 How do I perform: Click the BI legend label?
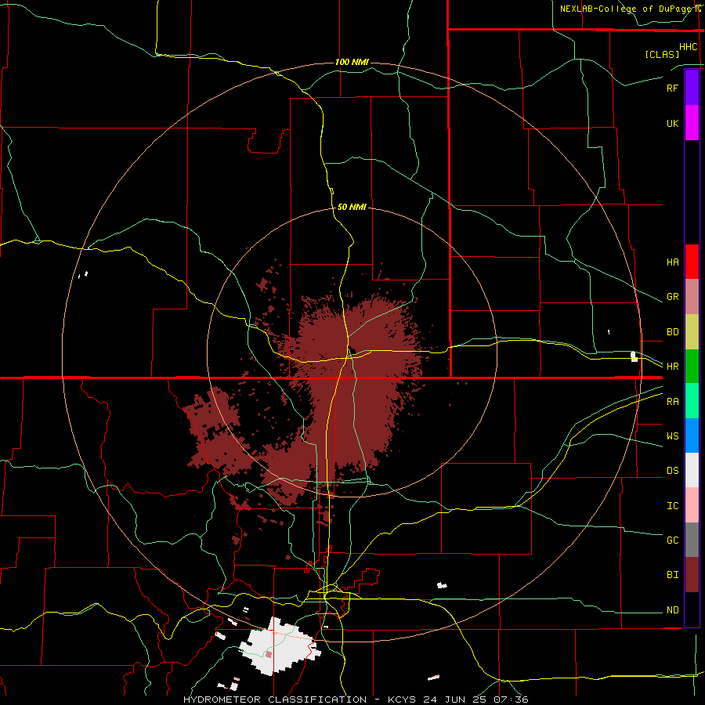[672, 575]
